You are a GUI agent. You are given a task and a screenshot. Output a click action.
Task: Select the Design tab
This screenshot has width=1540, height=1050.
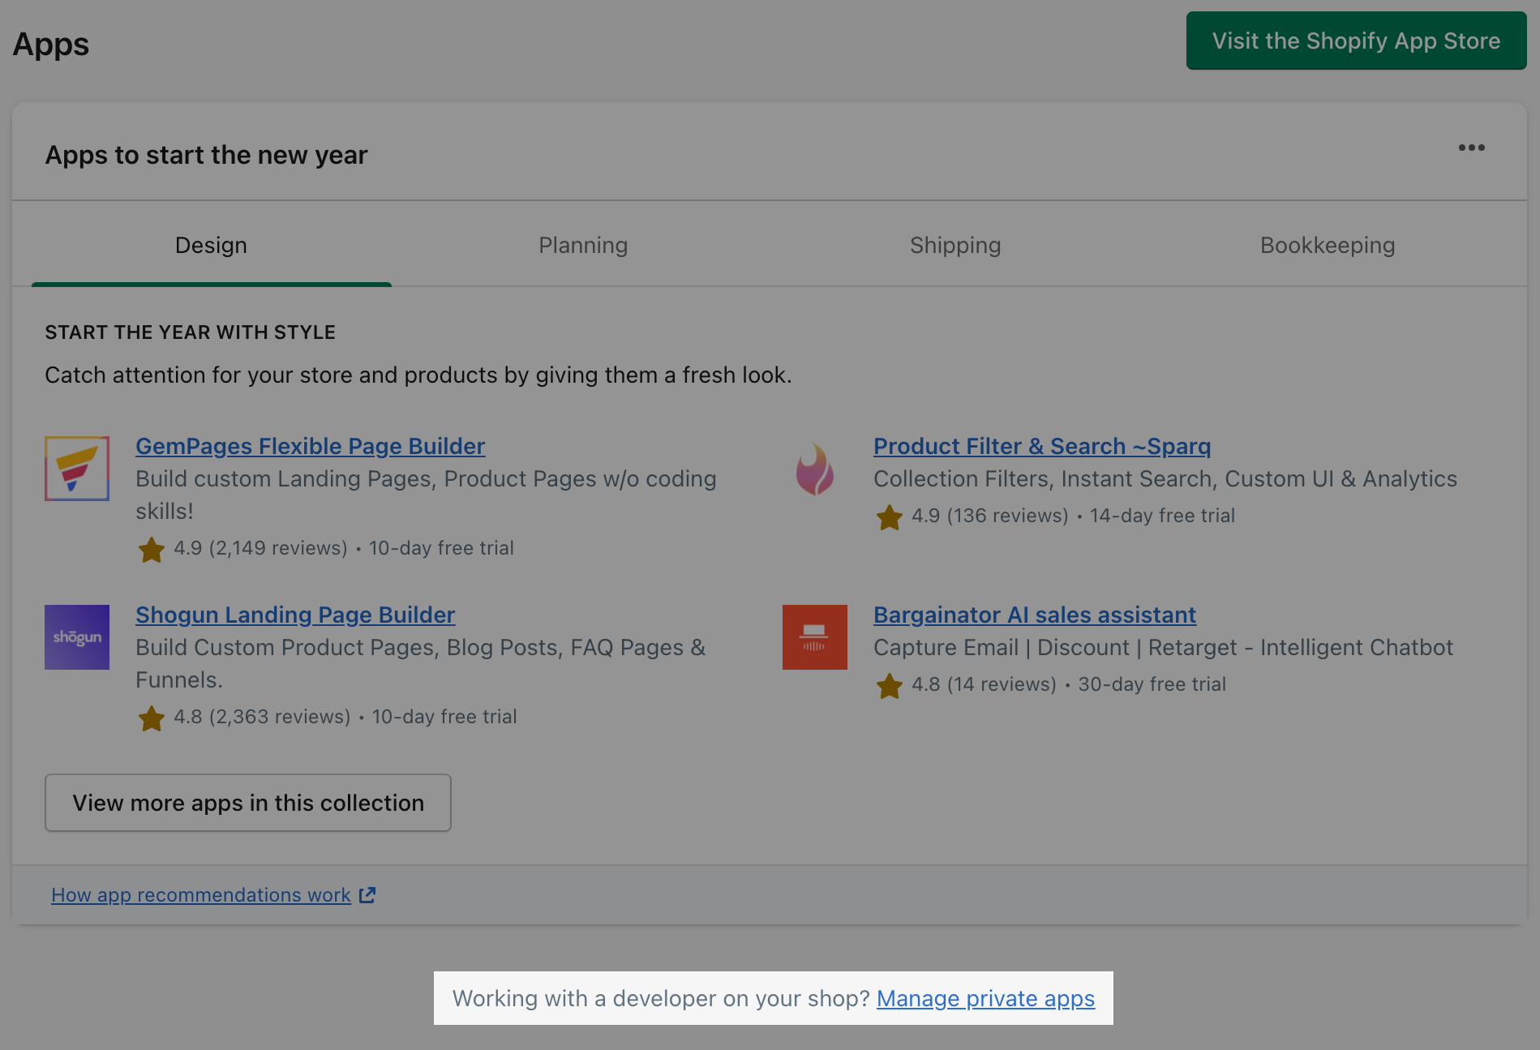click(212, 245)
